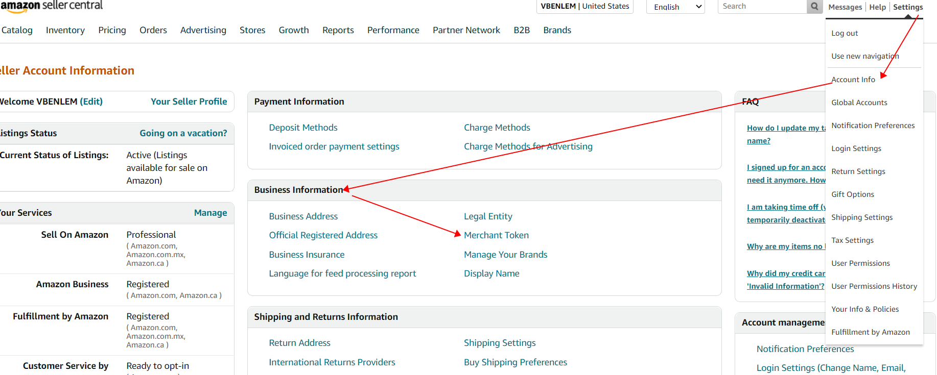This screenshot has height=375, width=937.
Task: Open Business Address link
Action: [303, 216]
